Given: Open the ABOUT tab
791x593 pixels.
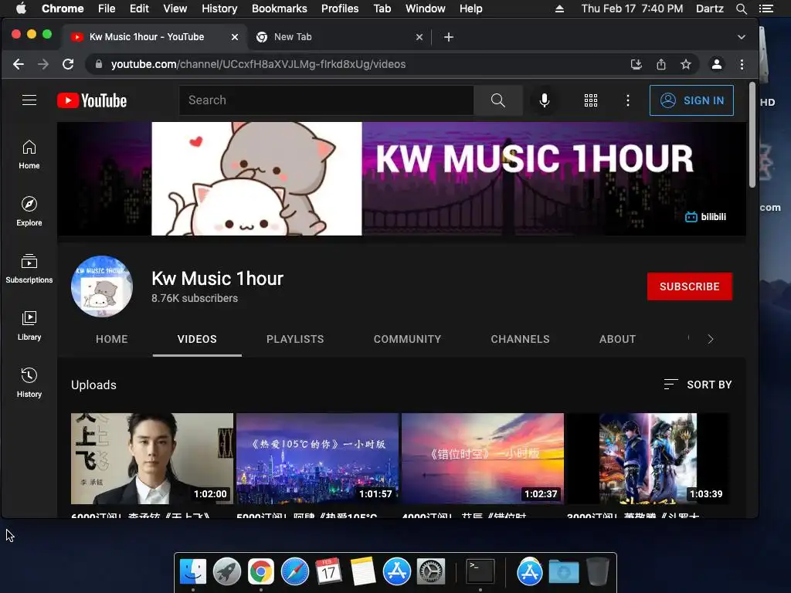Looking at the screenshot, I should [x=617, y=340].
